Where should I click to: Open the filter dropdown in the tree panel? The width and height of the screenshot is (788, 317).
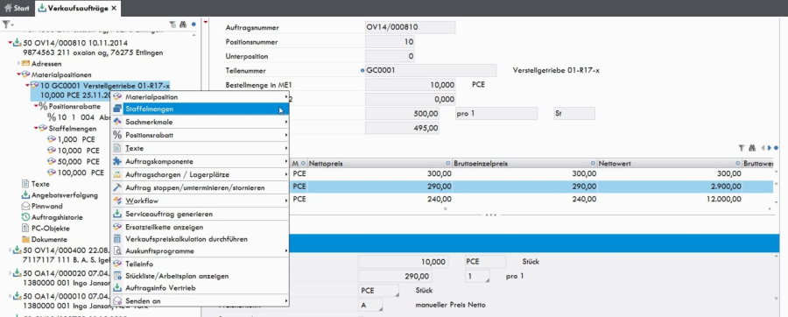coord(8,25)
